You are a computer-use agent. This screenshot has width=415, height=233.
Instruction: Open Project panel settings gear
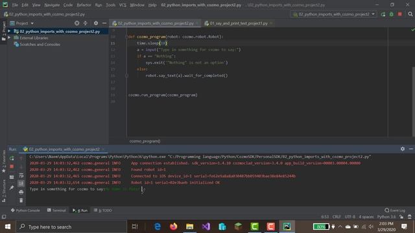click(96, 23)
